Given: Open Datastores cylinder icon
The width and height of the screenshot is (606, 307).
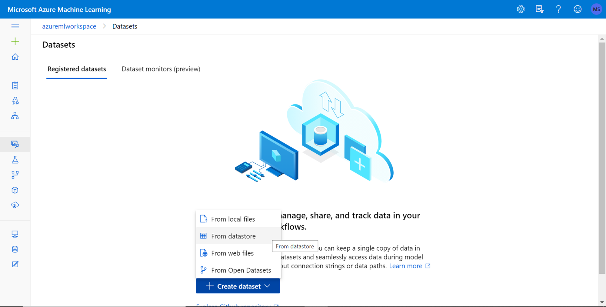Looking at the screenshot, I should click(x=15, y=249).
